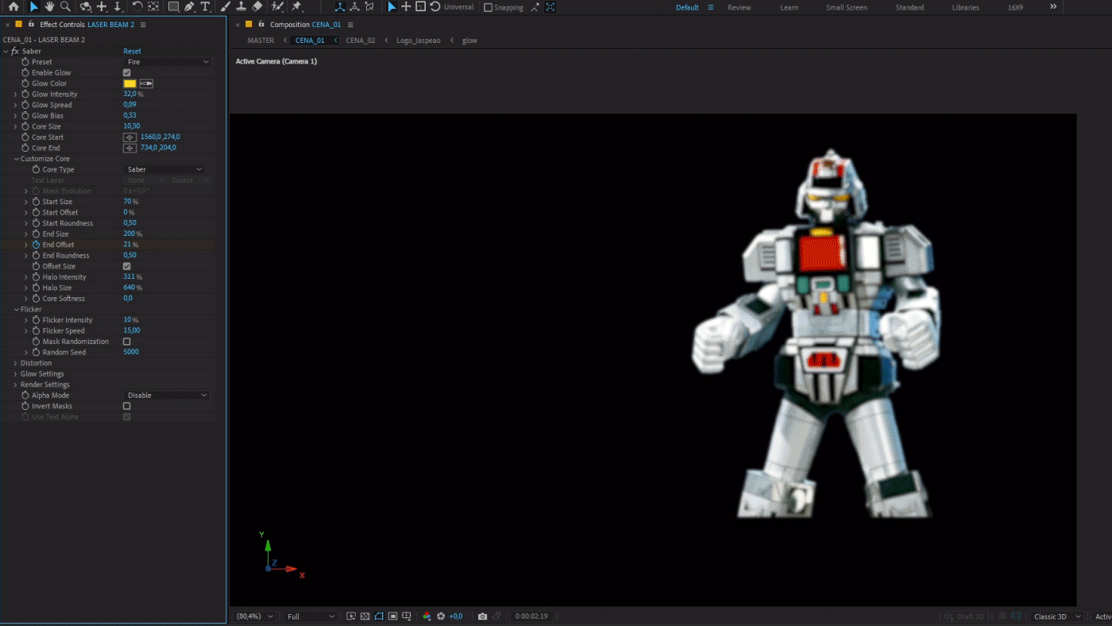Select the Brush tool in toolbar
The image size is (1112, 626).
225,6
